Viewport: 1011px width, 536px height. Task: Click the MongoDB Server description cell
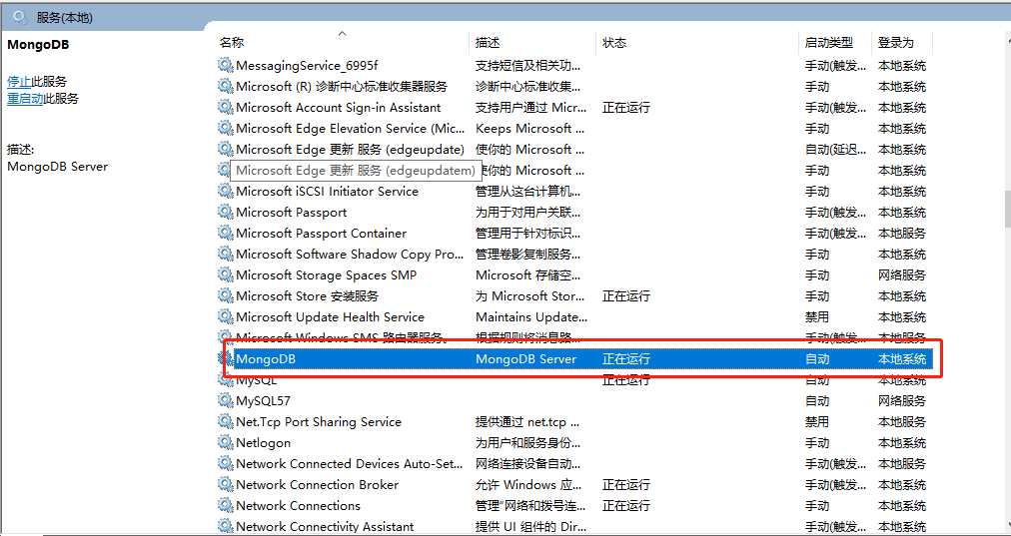coord(526,359)
